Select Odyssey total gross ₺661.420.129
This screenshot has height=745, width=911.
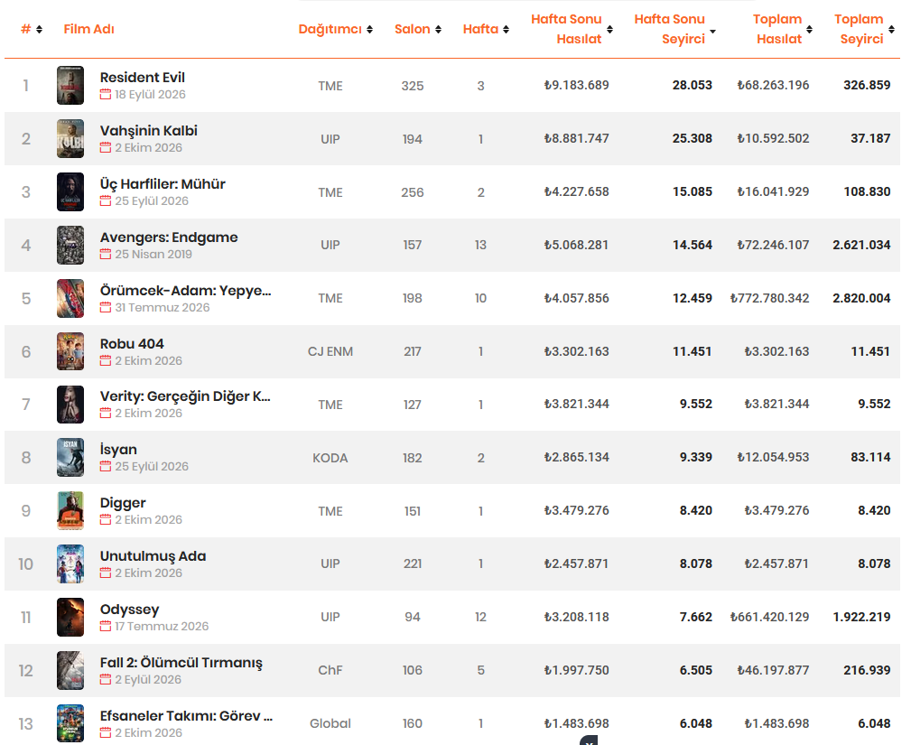(x=770, y=617)
